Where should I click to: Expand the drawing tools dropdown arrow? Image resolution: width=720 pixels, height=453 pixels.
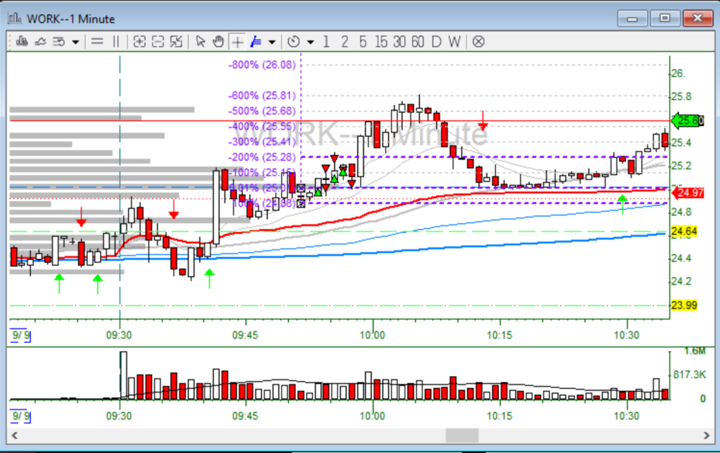coord(271,42)
